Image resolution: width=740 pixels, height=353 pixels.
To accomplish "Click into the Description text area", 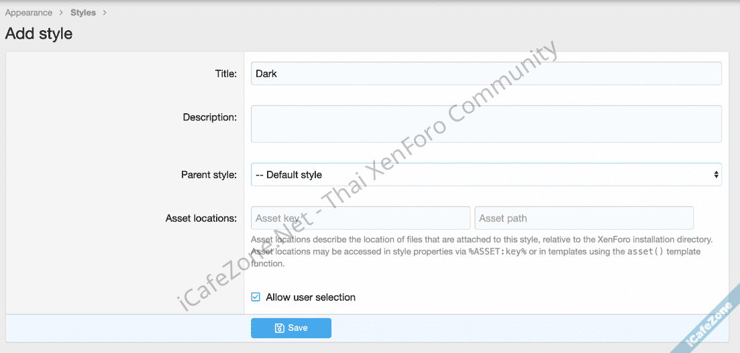I will coord(486,123).
